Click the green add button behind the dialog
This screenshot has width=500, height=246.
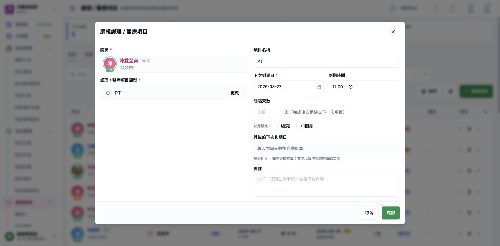(x=476, y=91)
